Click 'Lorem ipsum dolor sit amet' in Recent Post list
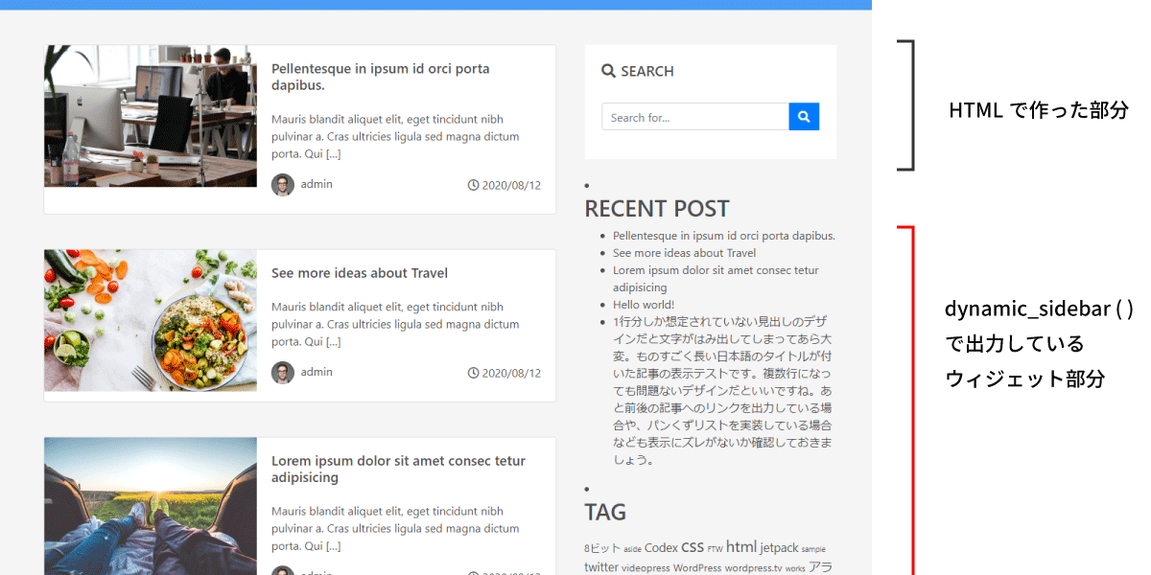Image resolution: width=1151 pixels, height=575 pixels. (x=716, y=279)
